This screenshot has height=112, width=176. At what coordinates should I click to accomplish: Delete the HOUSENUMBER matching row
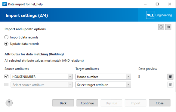click(x=170, y=77)
